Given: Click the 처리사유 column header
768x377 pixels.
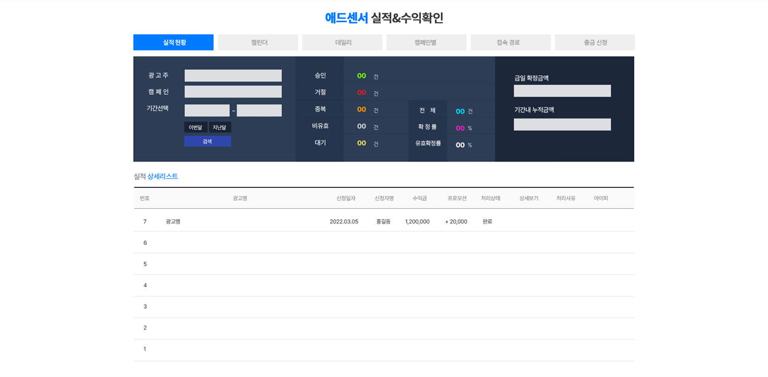Looking at the screenshot, I should point(566,198).
